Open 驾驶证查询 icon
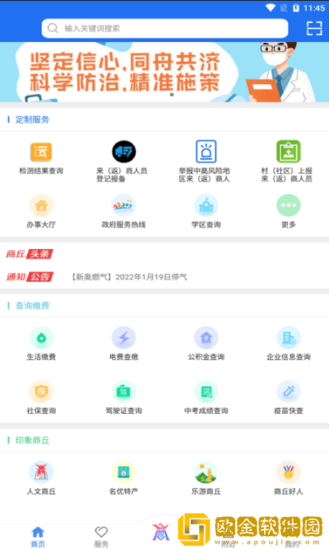 point(124,392)
